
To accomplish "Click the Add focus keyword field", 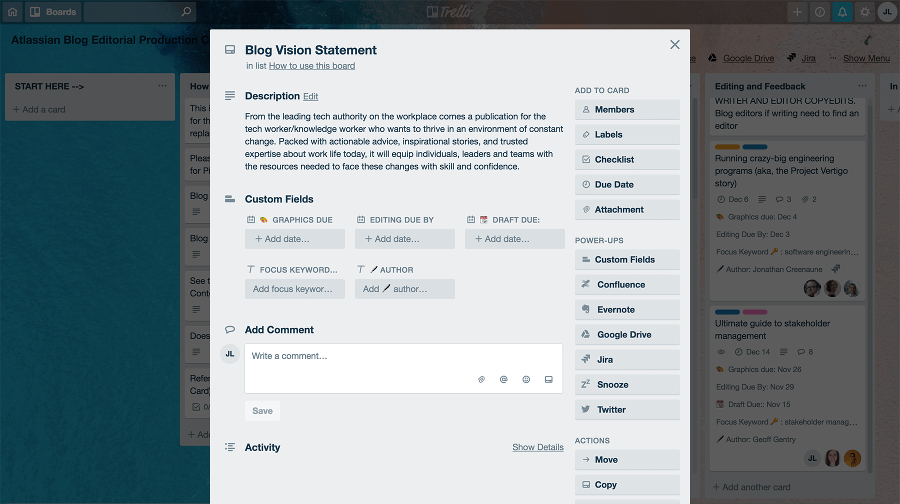I will pos(295,289).
